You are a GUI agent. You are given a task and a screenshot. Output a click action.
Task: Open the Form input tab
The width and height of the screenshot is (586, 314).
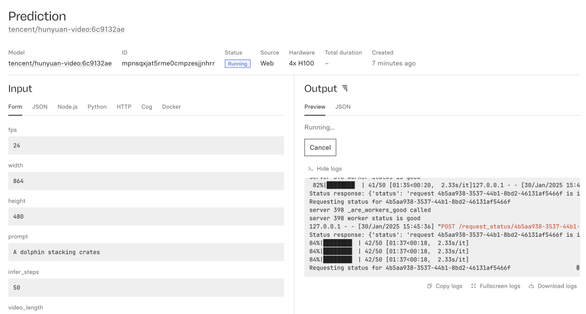click(15, 107)
